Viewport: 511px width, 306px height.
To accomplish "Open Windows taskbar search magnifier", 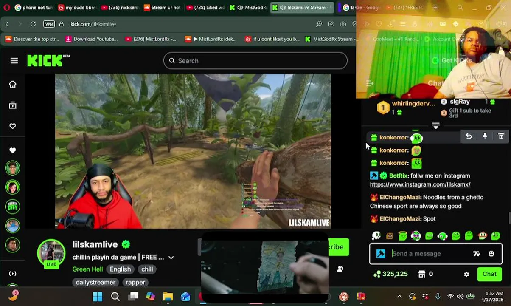I will tap(115, 297).
